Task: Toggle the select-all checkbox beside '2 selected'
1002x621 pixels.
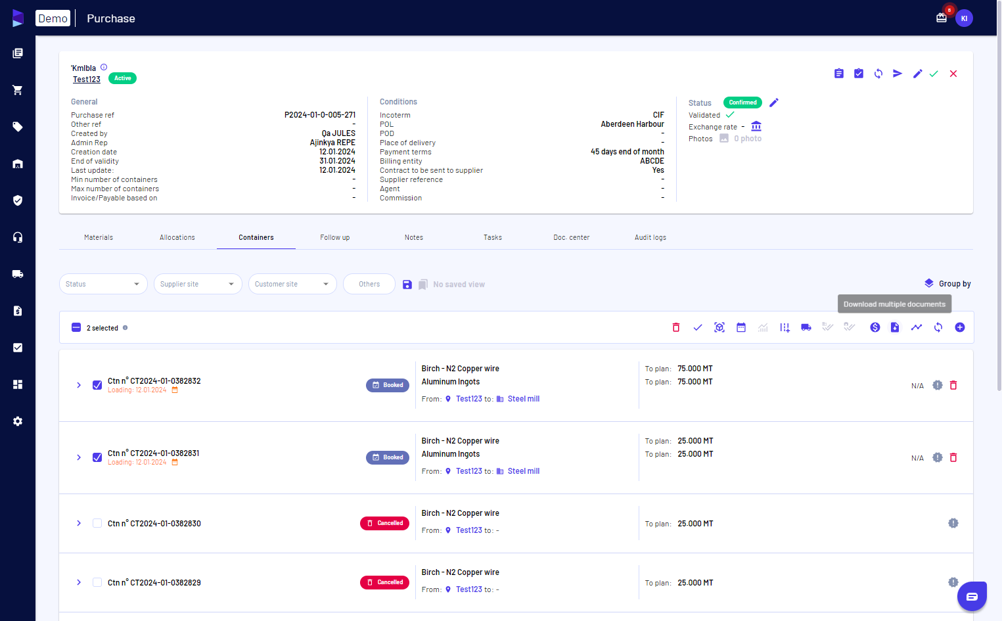Action: 76,327
